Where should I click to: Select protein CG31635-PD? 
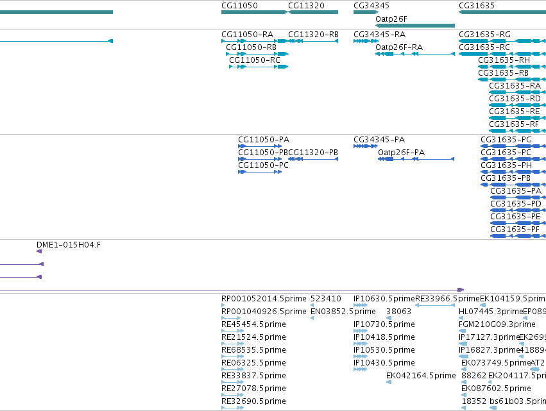tap(518, 210)
